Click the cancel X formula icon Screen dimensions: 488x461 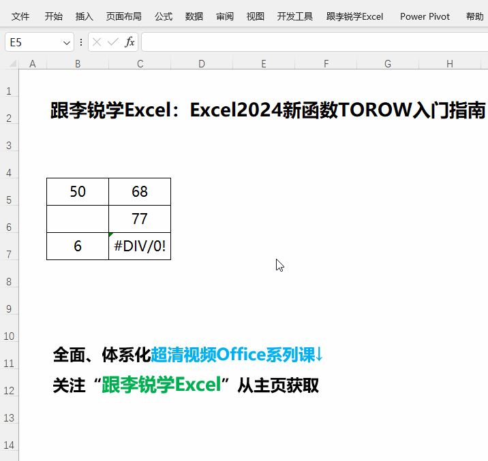tap(97, 42)
